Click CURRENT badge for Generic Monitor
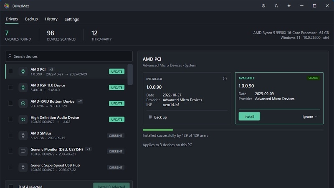The height and width of the screenshot is (188, 334). [116, 151]
